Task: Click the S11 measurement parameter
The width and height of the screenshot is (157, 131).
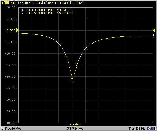Action: [14, 3]
